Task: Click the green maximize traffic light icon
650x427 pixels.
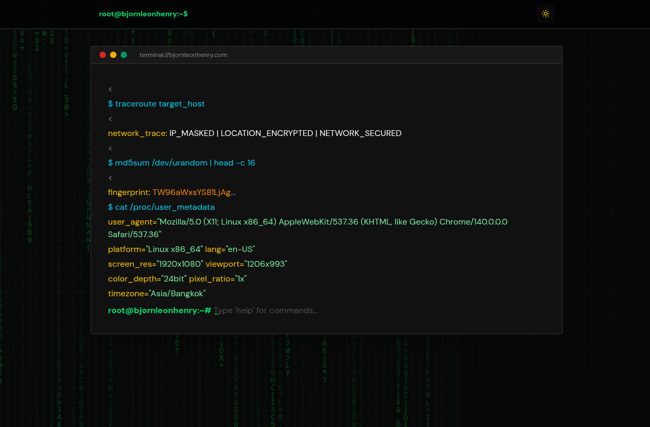Action: point(124,54)
